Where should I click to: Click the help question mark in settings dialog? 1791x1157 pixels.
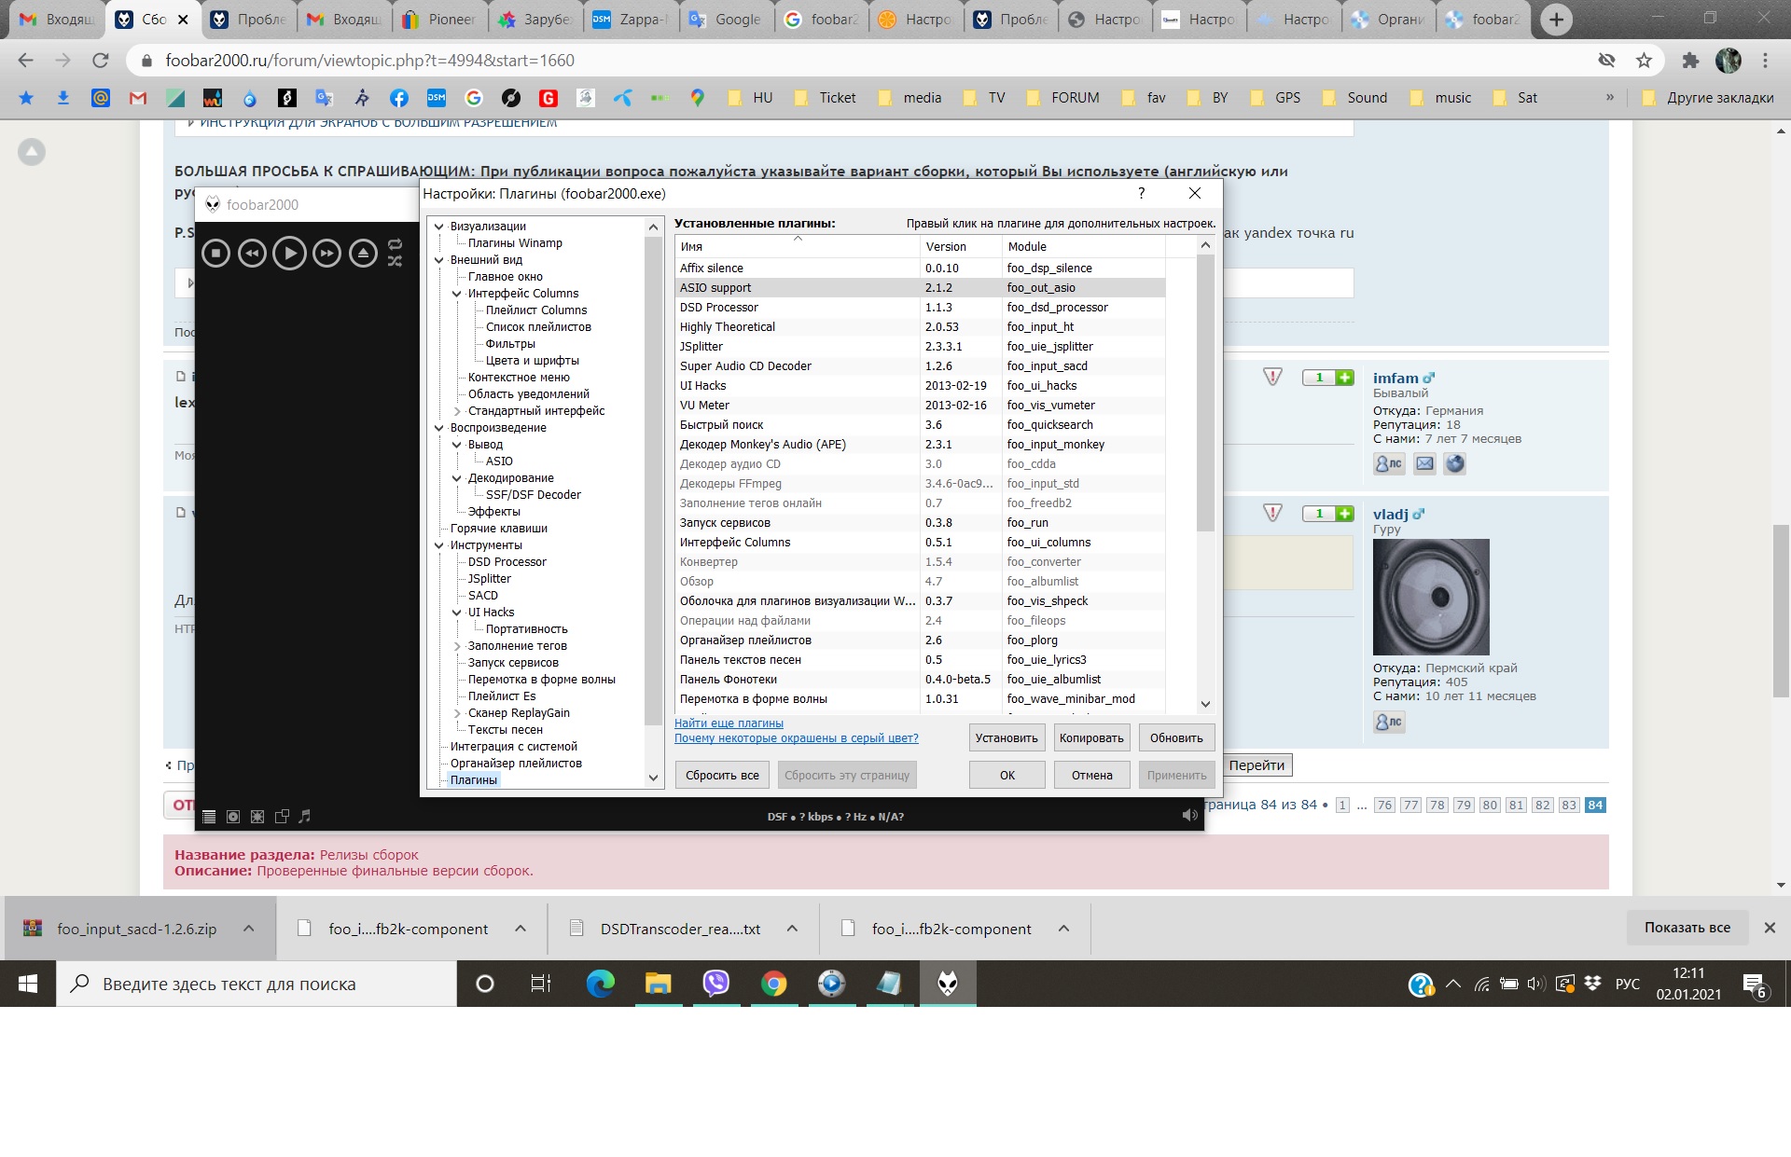pos(1141,193)
